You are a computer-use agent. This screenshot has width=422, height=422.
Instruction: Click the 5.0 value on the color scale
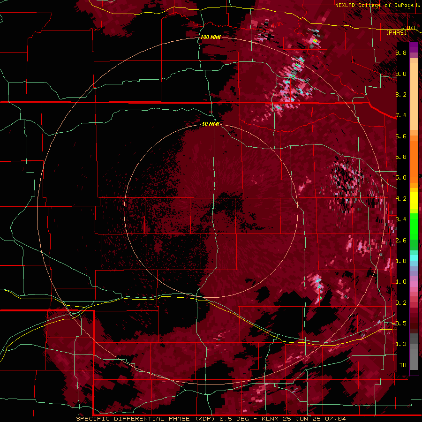pyautogui.click(x=401, y=178)
